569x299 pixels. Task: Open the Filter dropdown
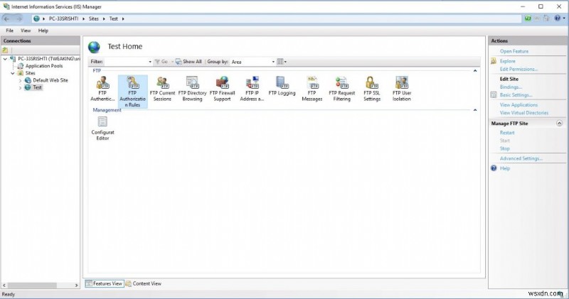pos(150,62)
